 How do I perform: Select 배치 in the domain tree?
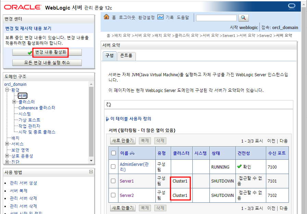[x=15, y=138]
